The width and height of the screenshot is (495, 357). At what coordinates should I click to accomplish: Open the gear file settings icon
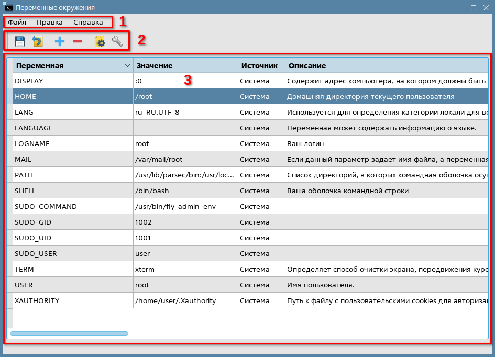coord(100,41)
